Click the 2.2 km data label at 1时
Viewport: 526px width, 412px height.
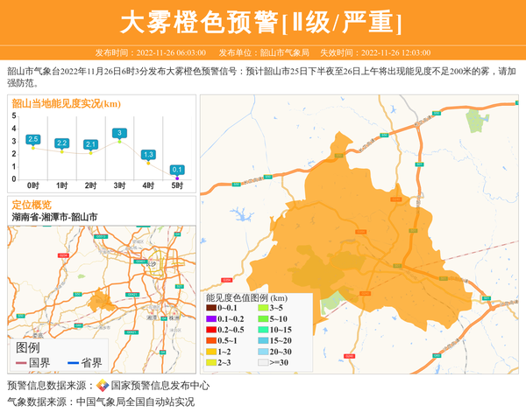(x=62, y=143)
